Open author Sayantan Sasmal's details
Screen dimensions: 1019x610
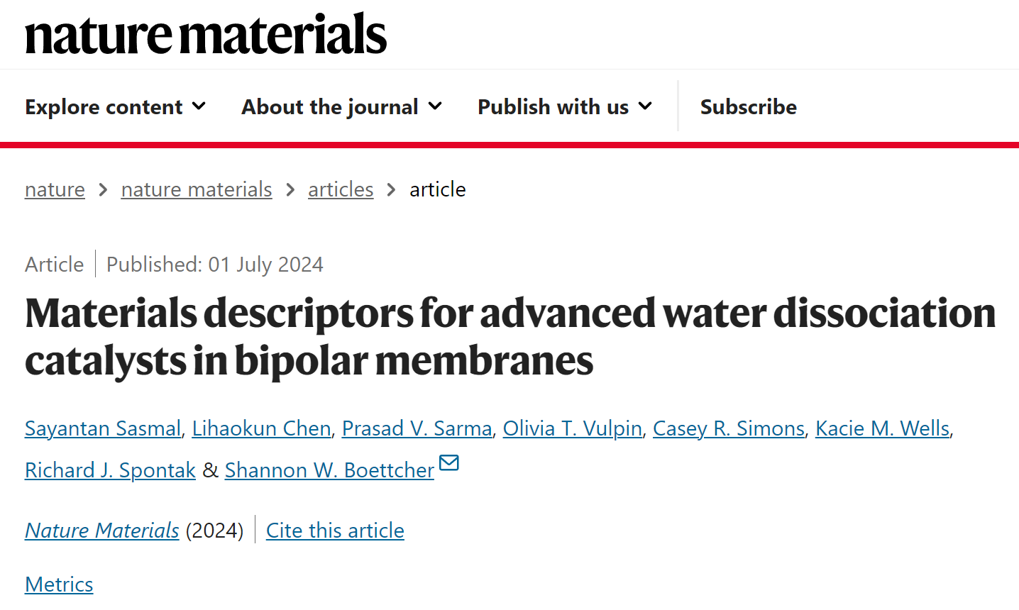pyautogui.click(x=103, y=428)
